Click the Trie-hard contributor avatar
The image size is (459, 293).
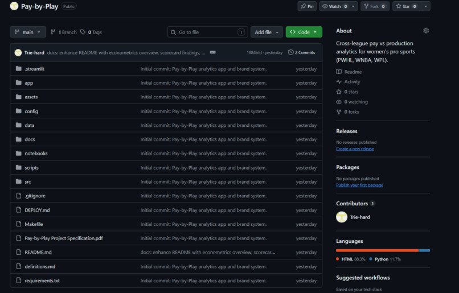tap(342, 217)
